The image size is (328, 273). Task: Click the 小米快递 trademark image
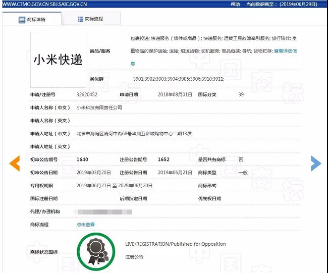[x=58, y=60]
